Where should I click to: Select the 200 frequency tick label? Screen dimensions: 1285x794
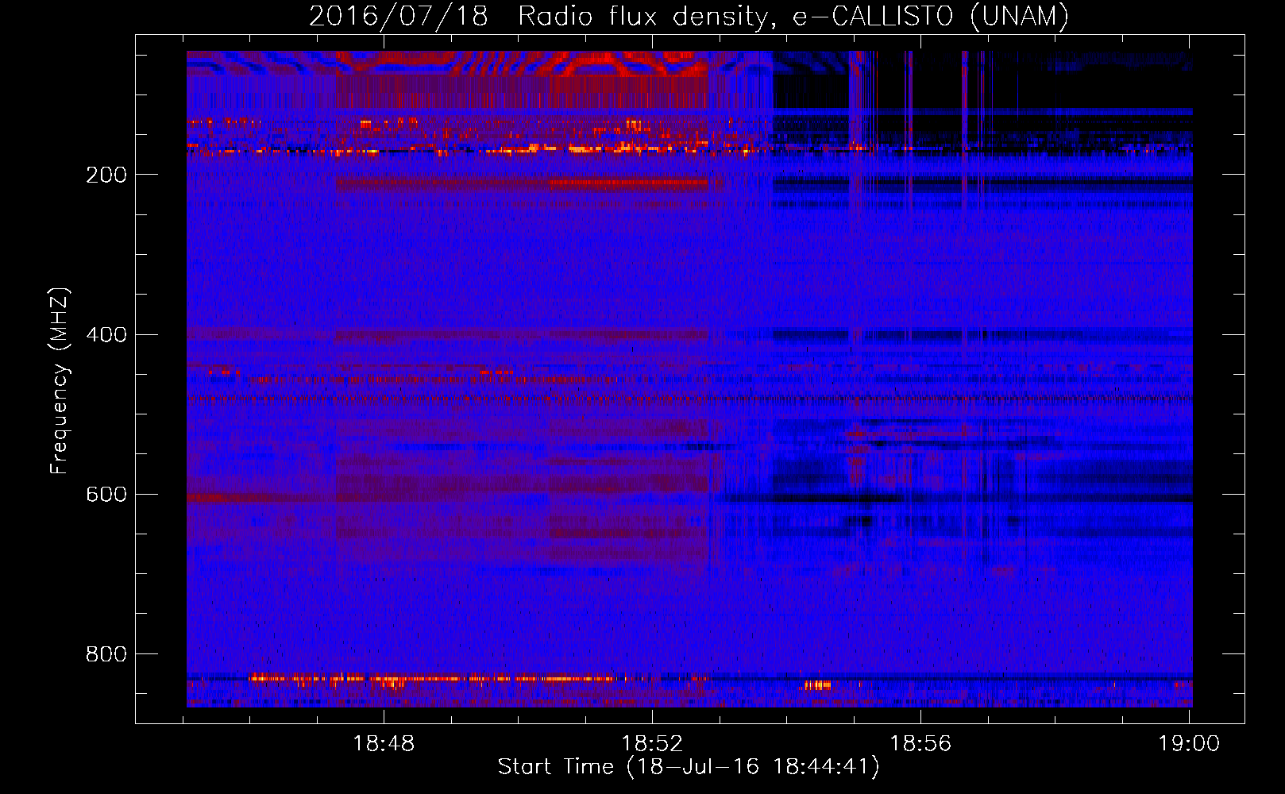[106, 175]
